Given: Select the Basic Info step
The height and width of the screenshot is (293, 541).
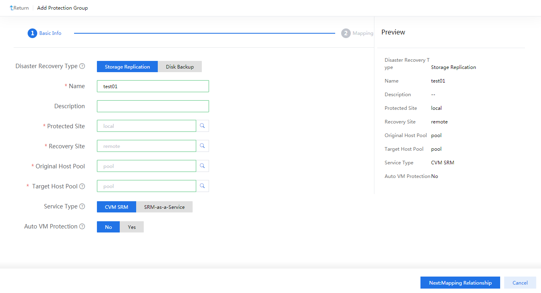Looking at the screenshot, I should tap(44, 33).
